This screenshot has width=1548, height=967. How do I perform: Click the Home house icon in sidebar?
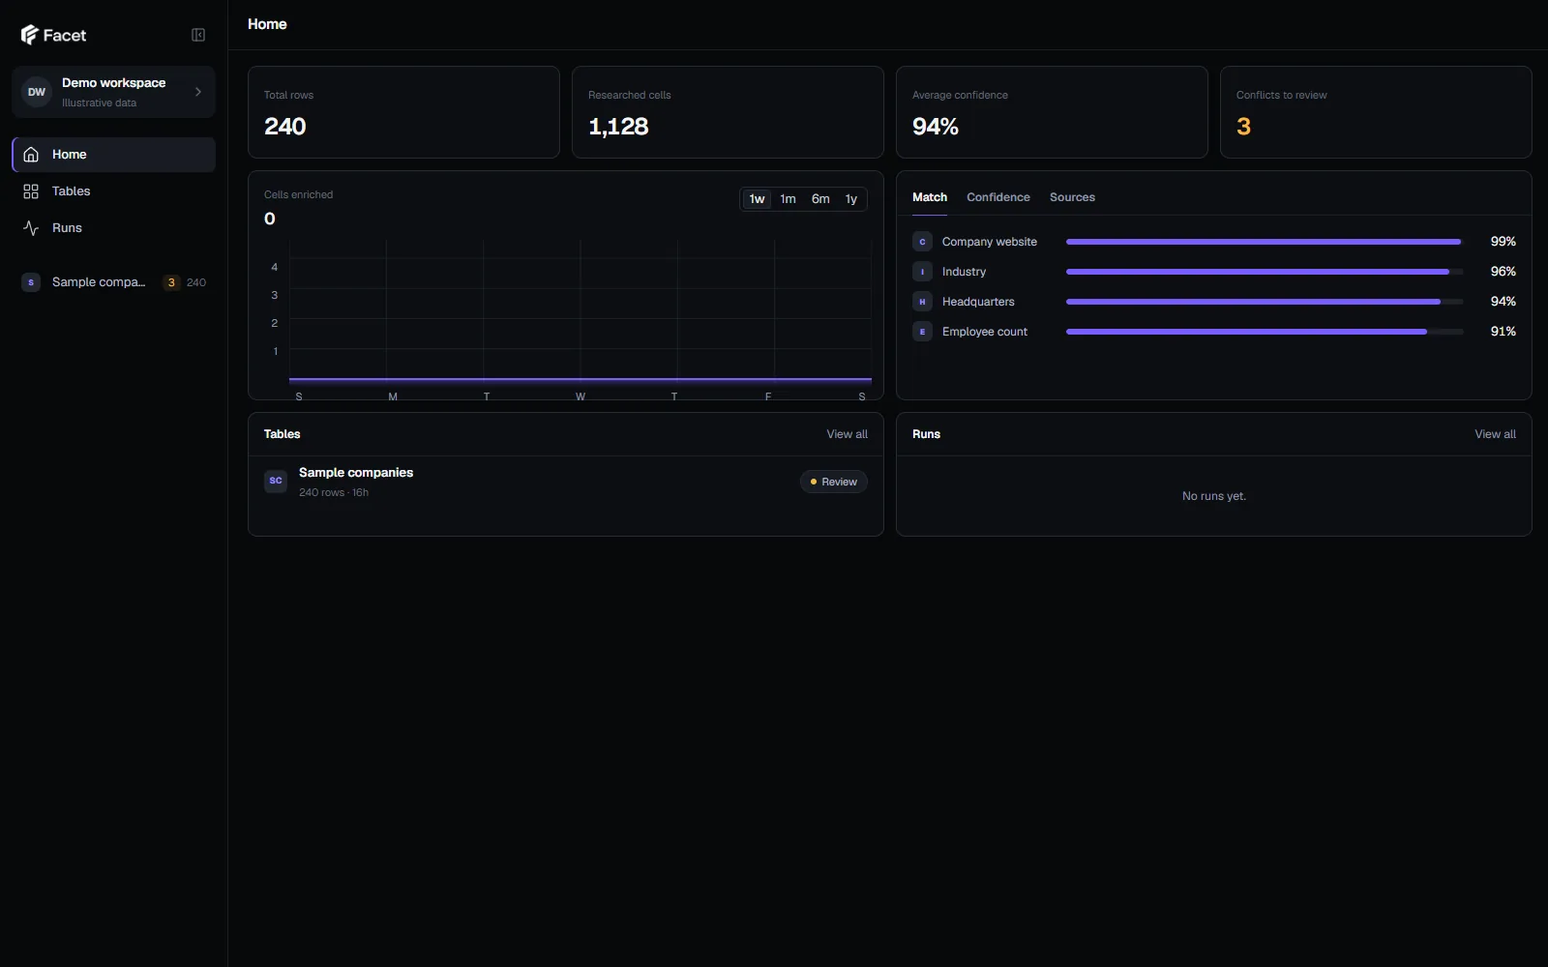(x=31, y=155)
